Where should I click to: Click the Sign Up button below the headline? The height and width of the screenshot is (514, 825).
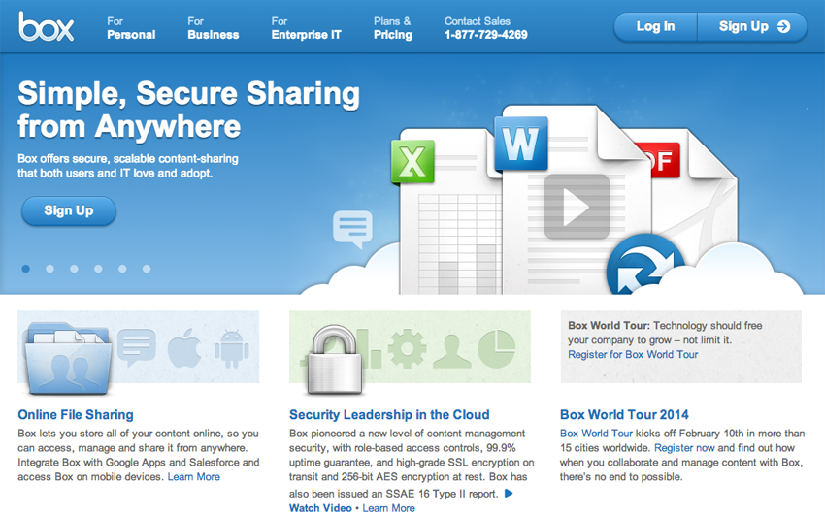(69, 210)
